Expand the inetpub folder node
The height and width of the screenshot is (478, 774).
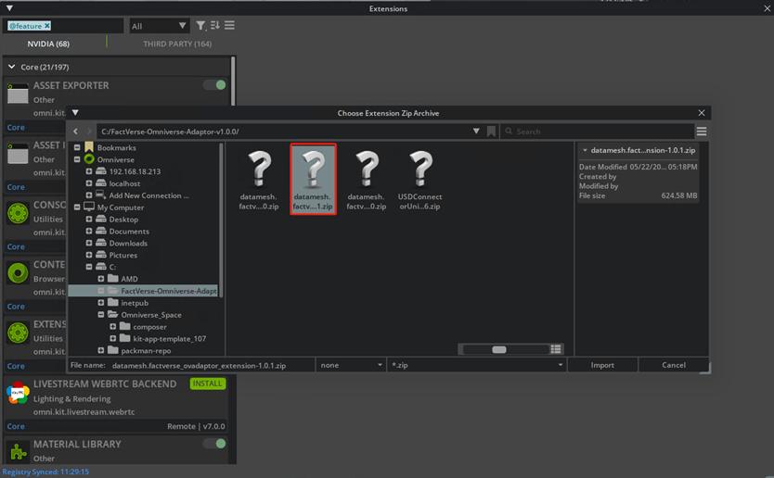click(x=101, y=303)
